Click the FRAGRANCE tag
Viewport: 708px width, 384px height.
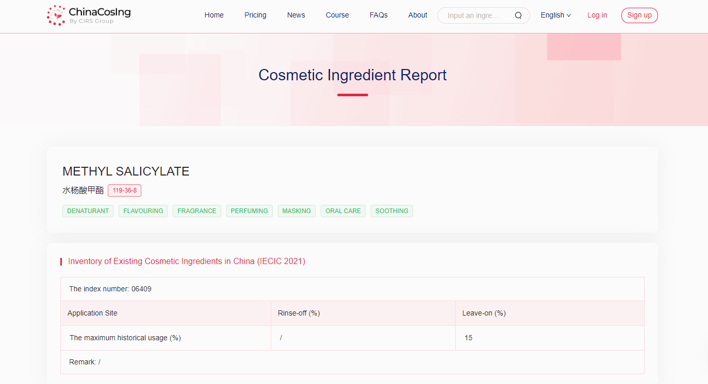coord(196,211)
